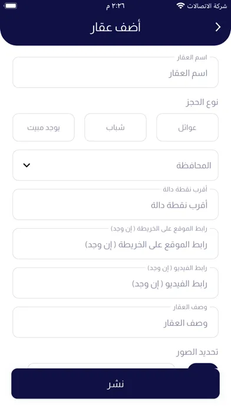231x410 pixels.
Task: Tap the تحديد الصور section label
Action: (x=197, y=352)
